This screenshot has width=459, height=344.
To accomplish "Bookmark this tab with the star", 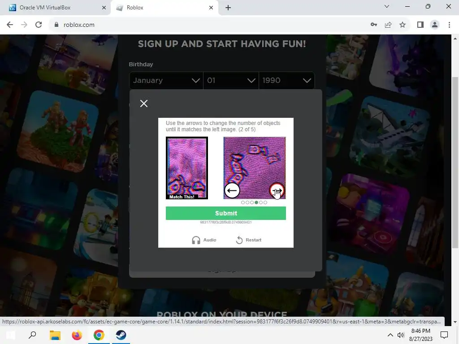I will click(x=403, y=25).
